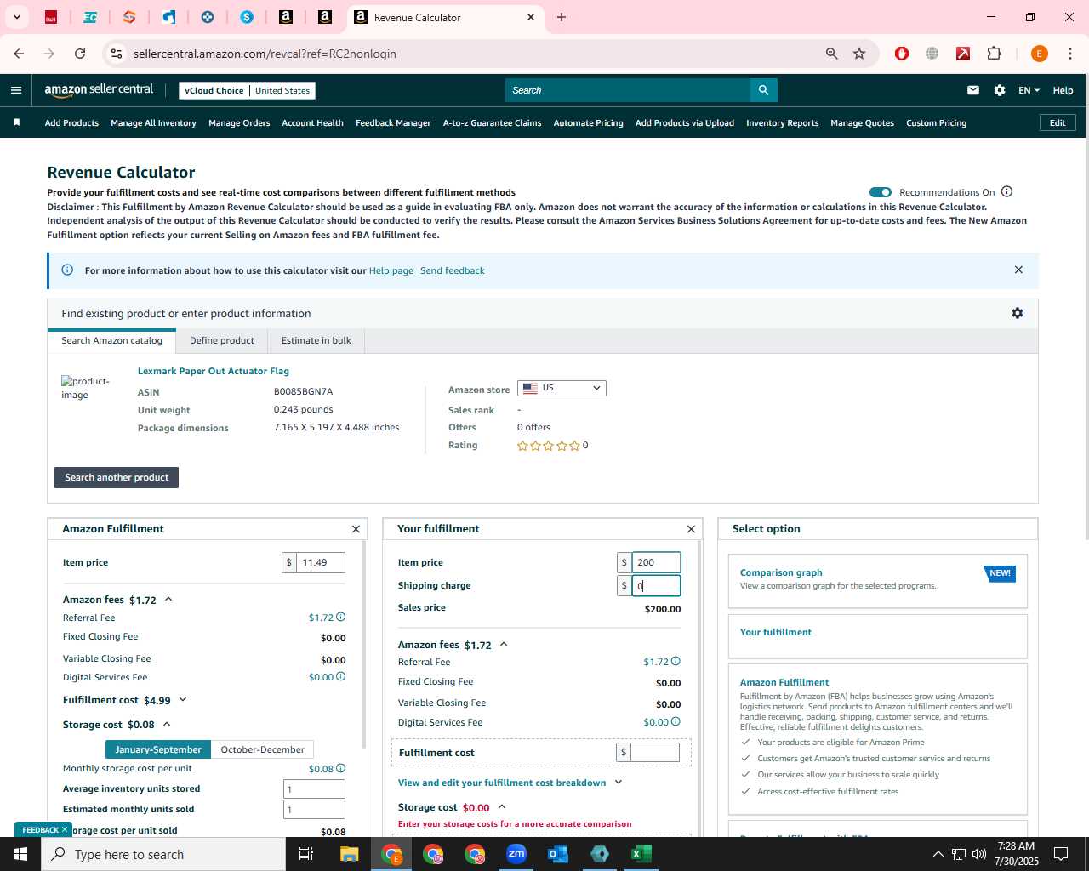Open File Explorer from the taskbar
The height and width of the screenshot is (871, 1089).
(x=350, y=854)
